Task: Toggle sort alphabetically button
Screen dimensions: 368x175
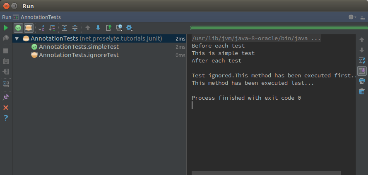Action: (x=41, y=28)
